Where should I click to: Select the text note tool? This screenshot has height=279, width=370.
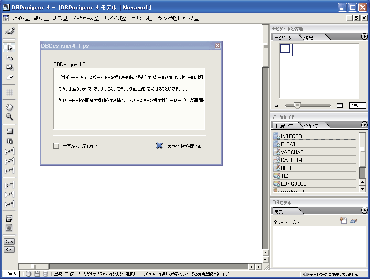click(9, 218)
